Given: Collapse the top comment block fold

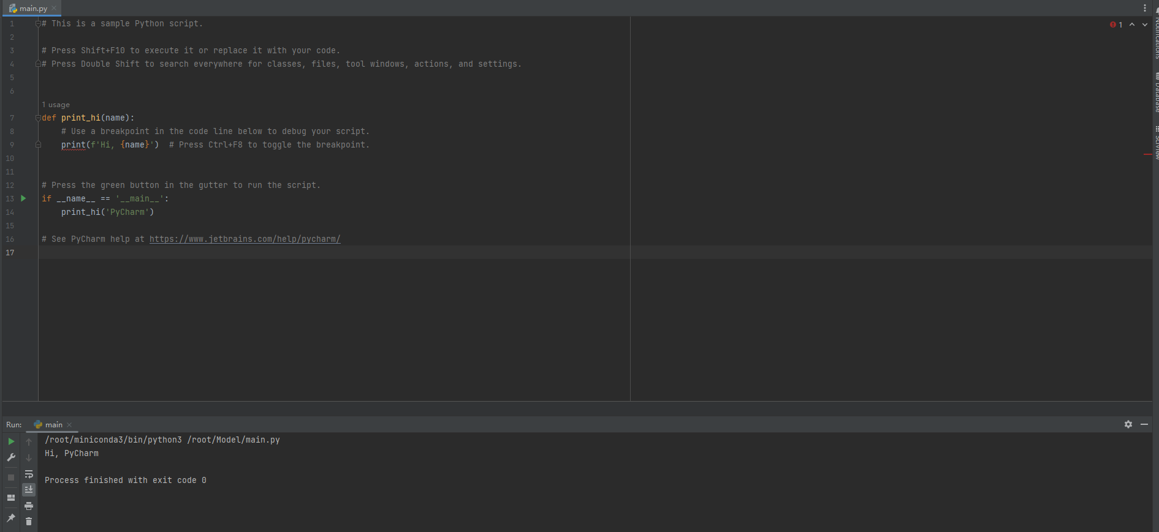Looking at the screenshot, I should pyautogui.click(x=38, y=24).
